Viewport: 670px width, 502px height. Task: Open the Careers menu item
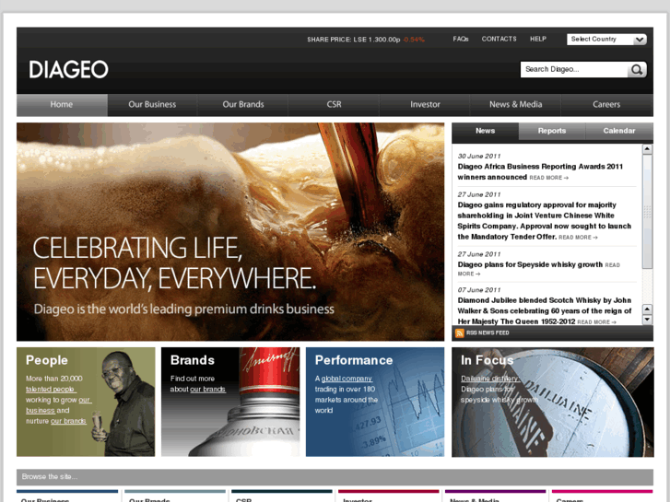[606, 105]
